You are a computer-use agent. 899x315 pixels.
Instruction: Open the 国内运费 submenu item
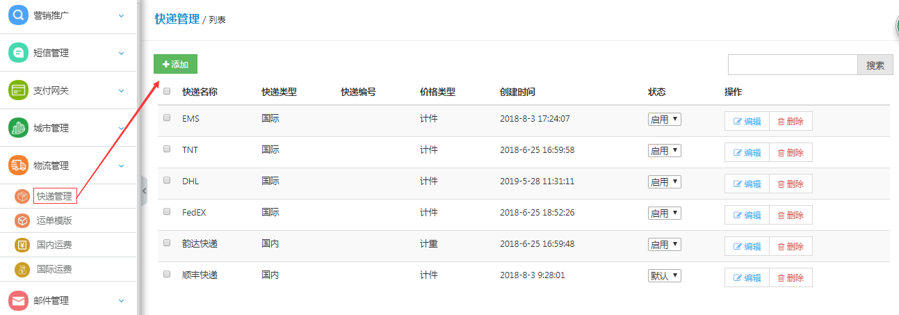[x=54, y=245]
